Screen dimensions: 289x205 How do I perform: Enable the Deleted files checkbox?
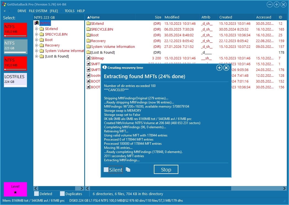coord(37,193)
